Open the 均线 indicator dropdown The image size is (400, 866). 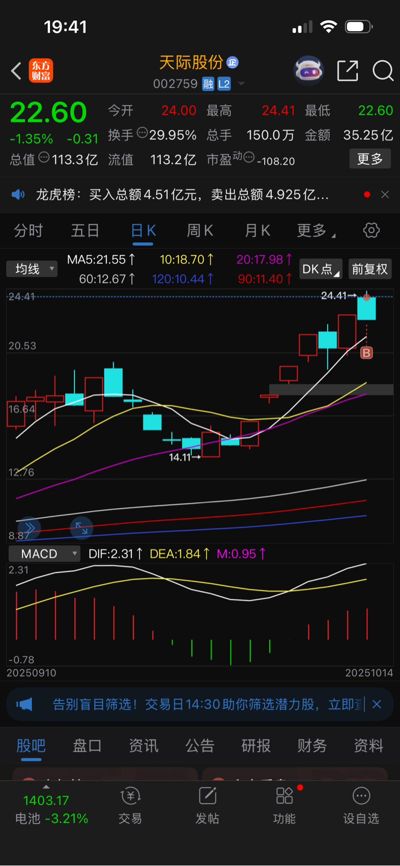[32, 269]
